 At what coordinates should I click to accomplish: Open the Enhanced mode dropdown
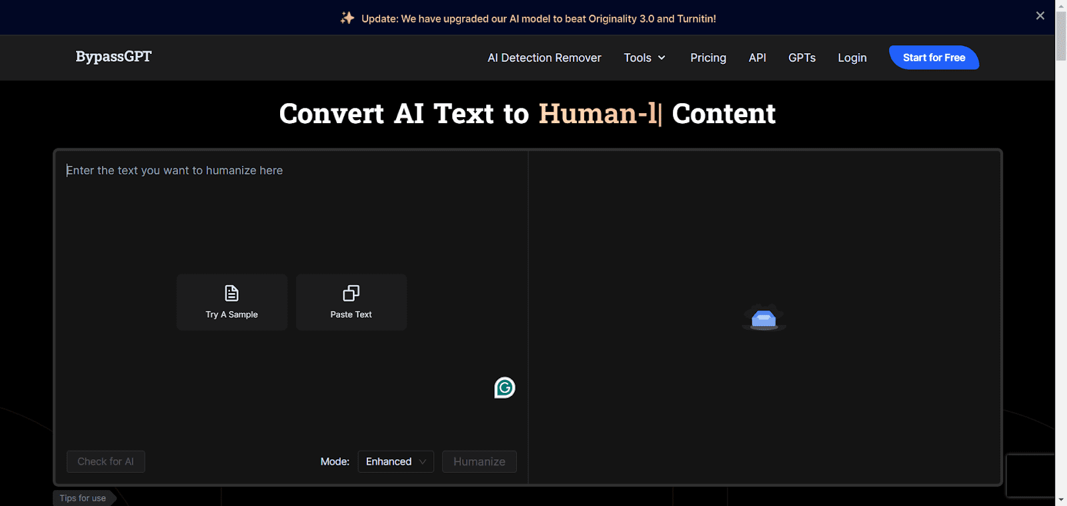click(x=395, y=461)
